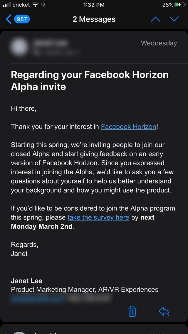Tap the 'Janet Lee' signature name
188x334 pixels.
coord(26,281)
